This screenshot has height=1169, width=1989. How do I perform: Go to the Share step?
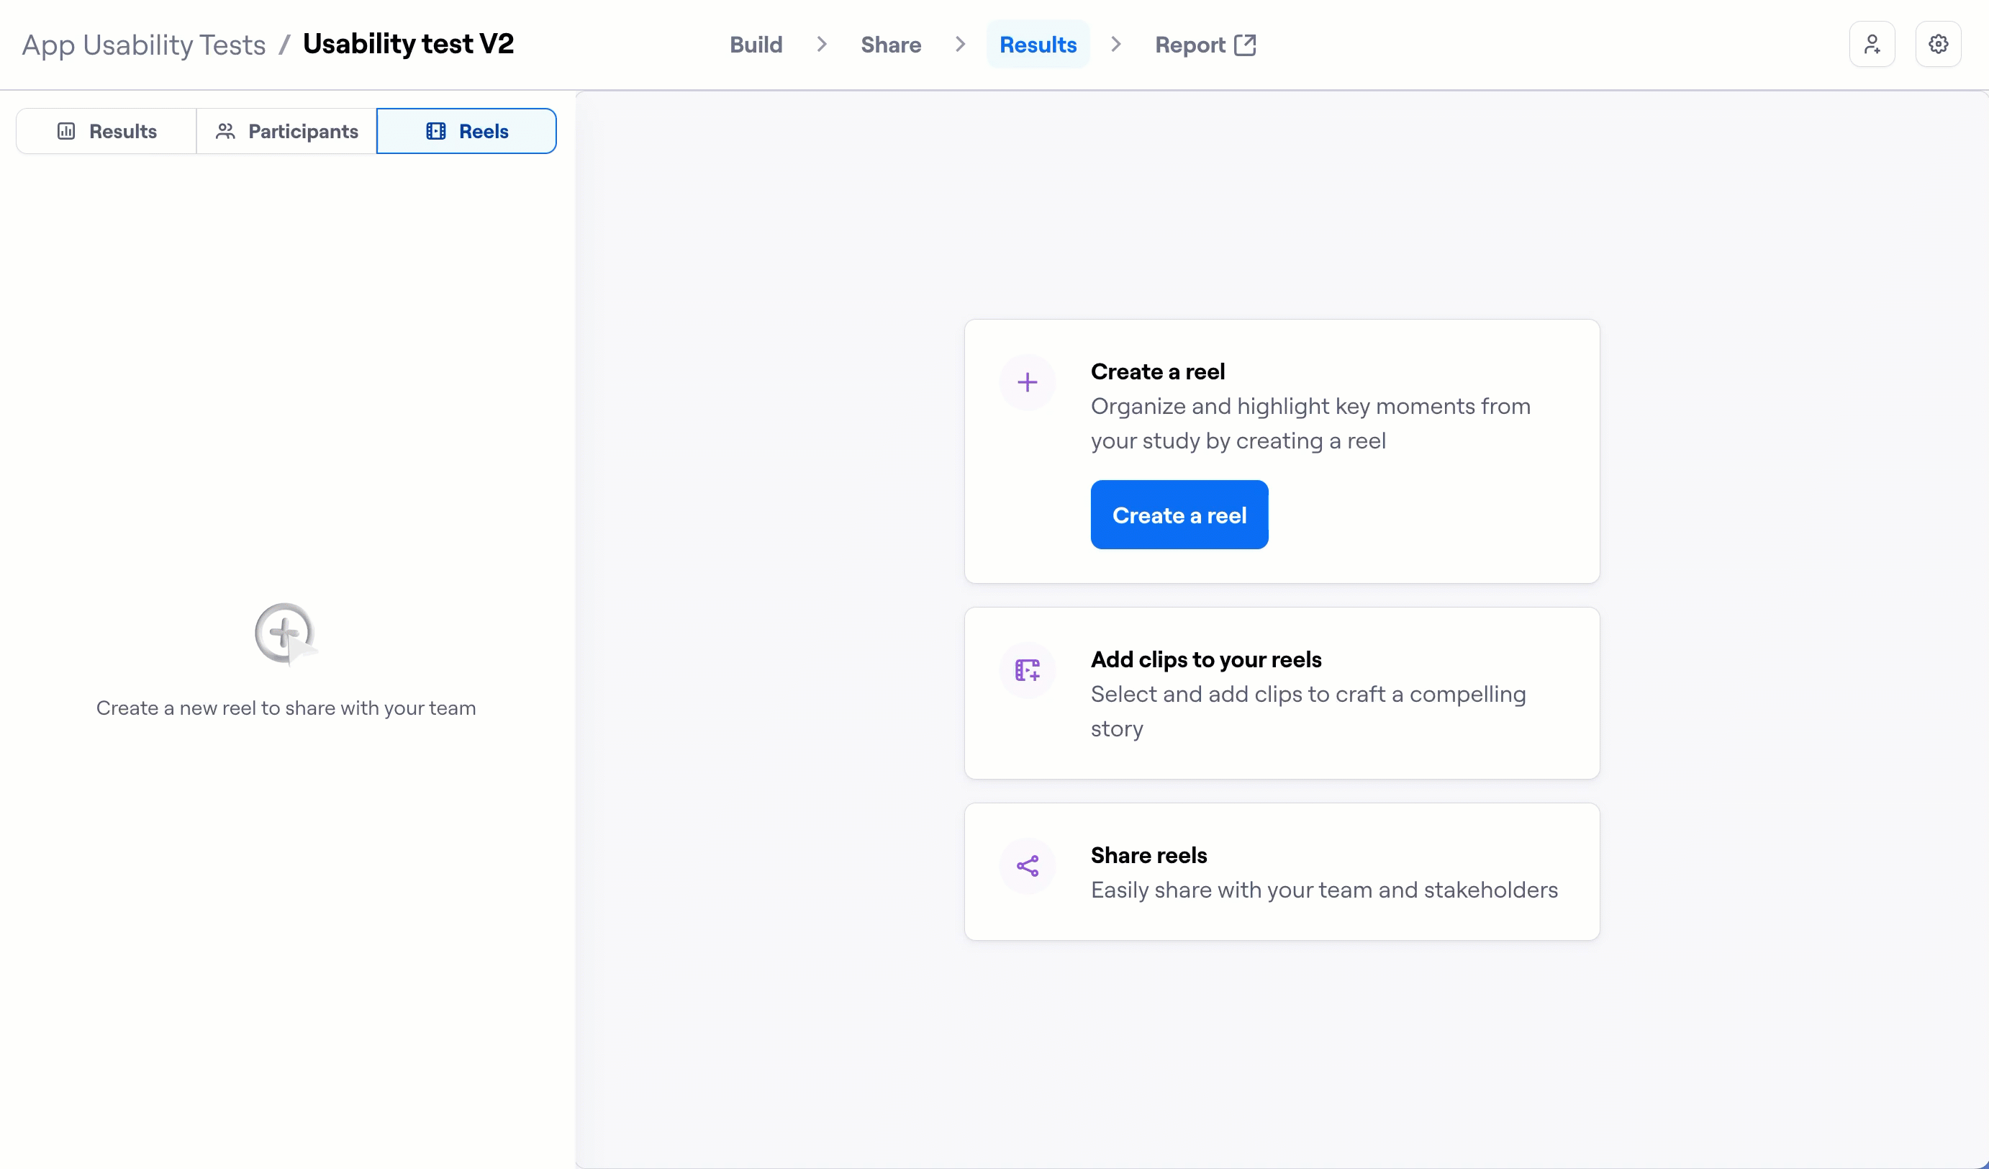[x=890, y=44]
